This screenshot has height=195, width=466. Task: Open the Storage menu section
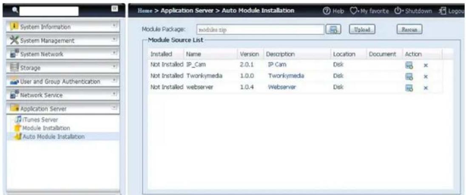[x=63, y=68]
